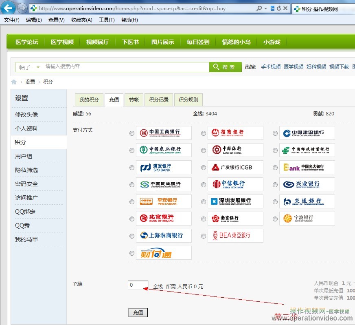Click the 北京银行 logo
Screen dimensions: 355x325
(164, 219)
